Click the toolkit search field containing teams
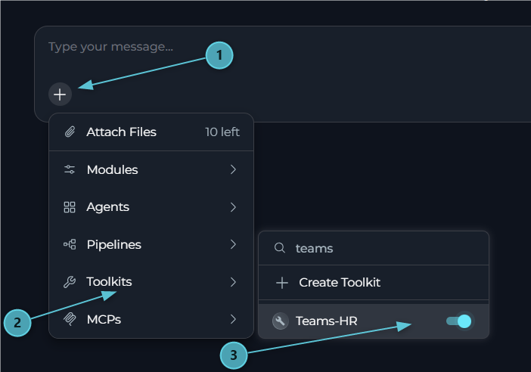This screenshot has height=372, width=531. (374, 248)
